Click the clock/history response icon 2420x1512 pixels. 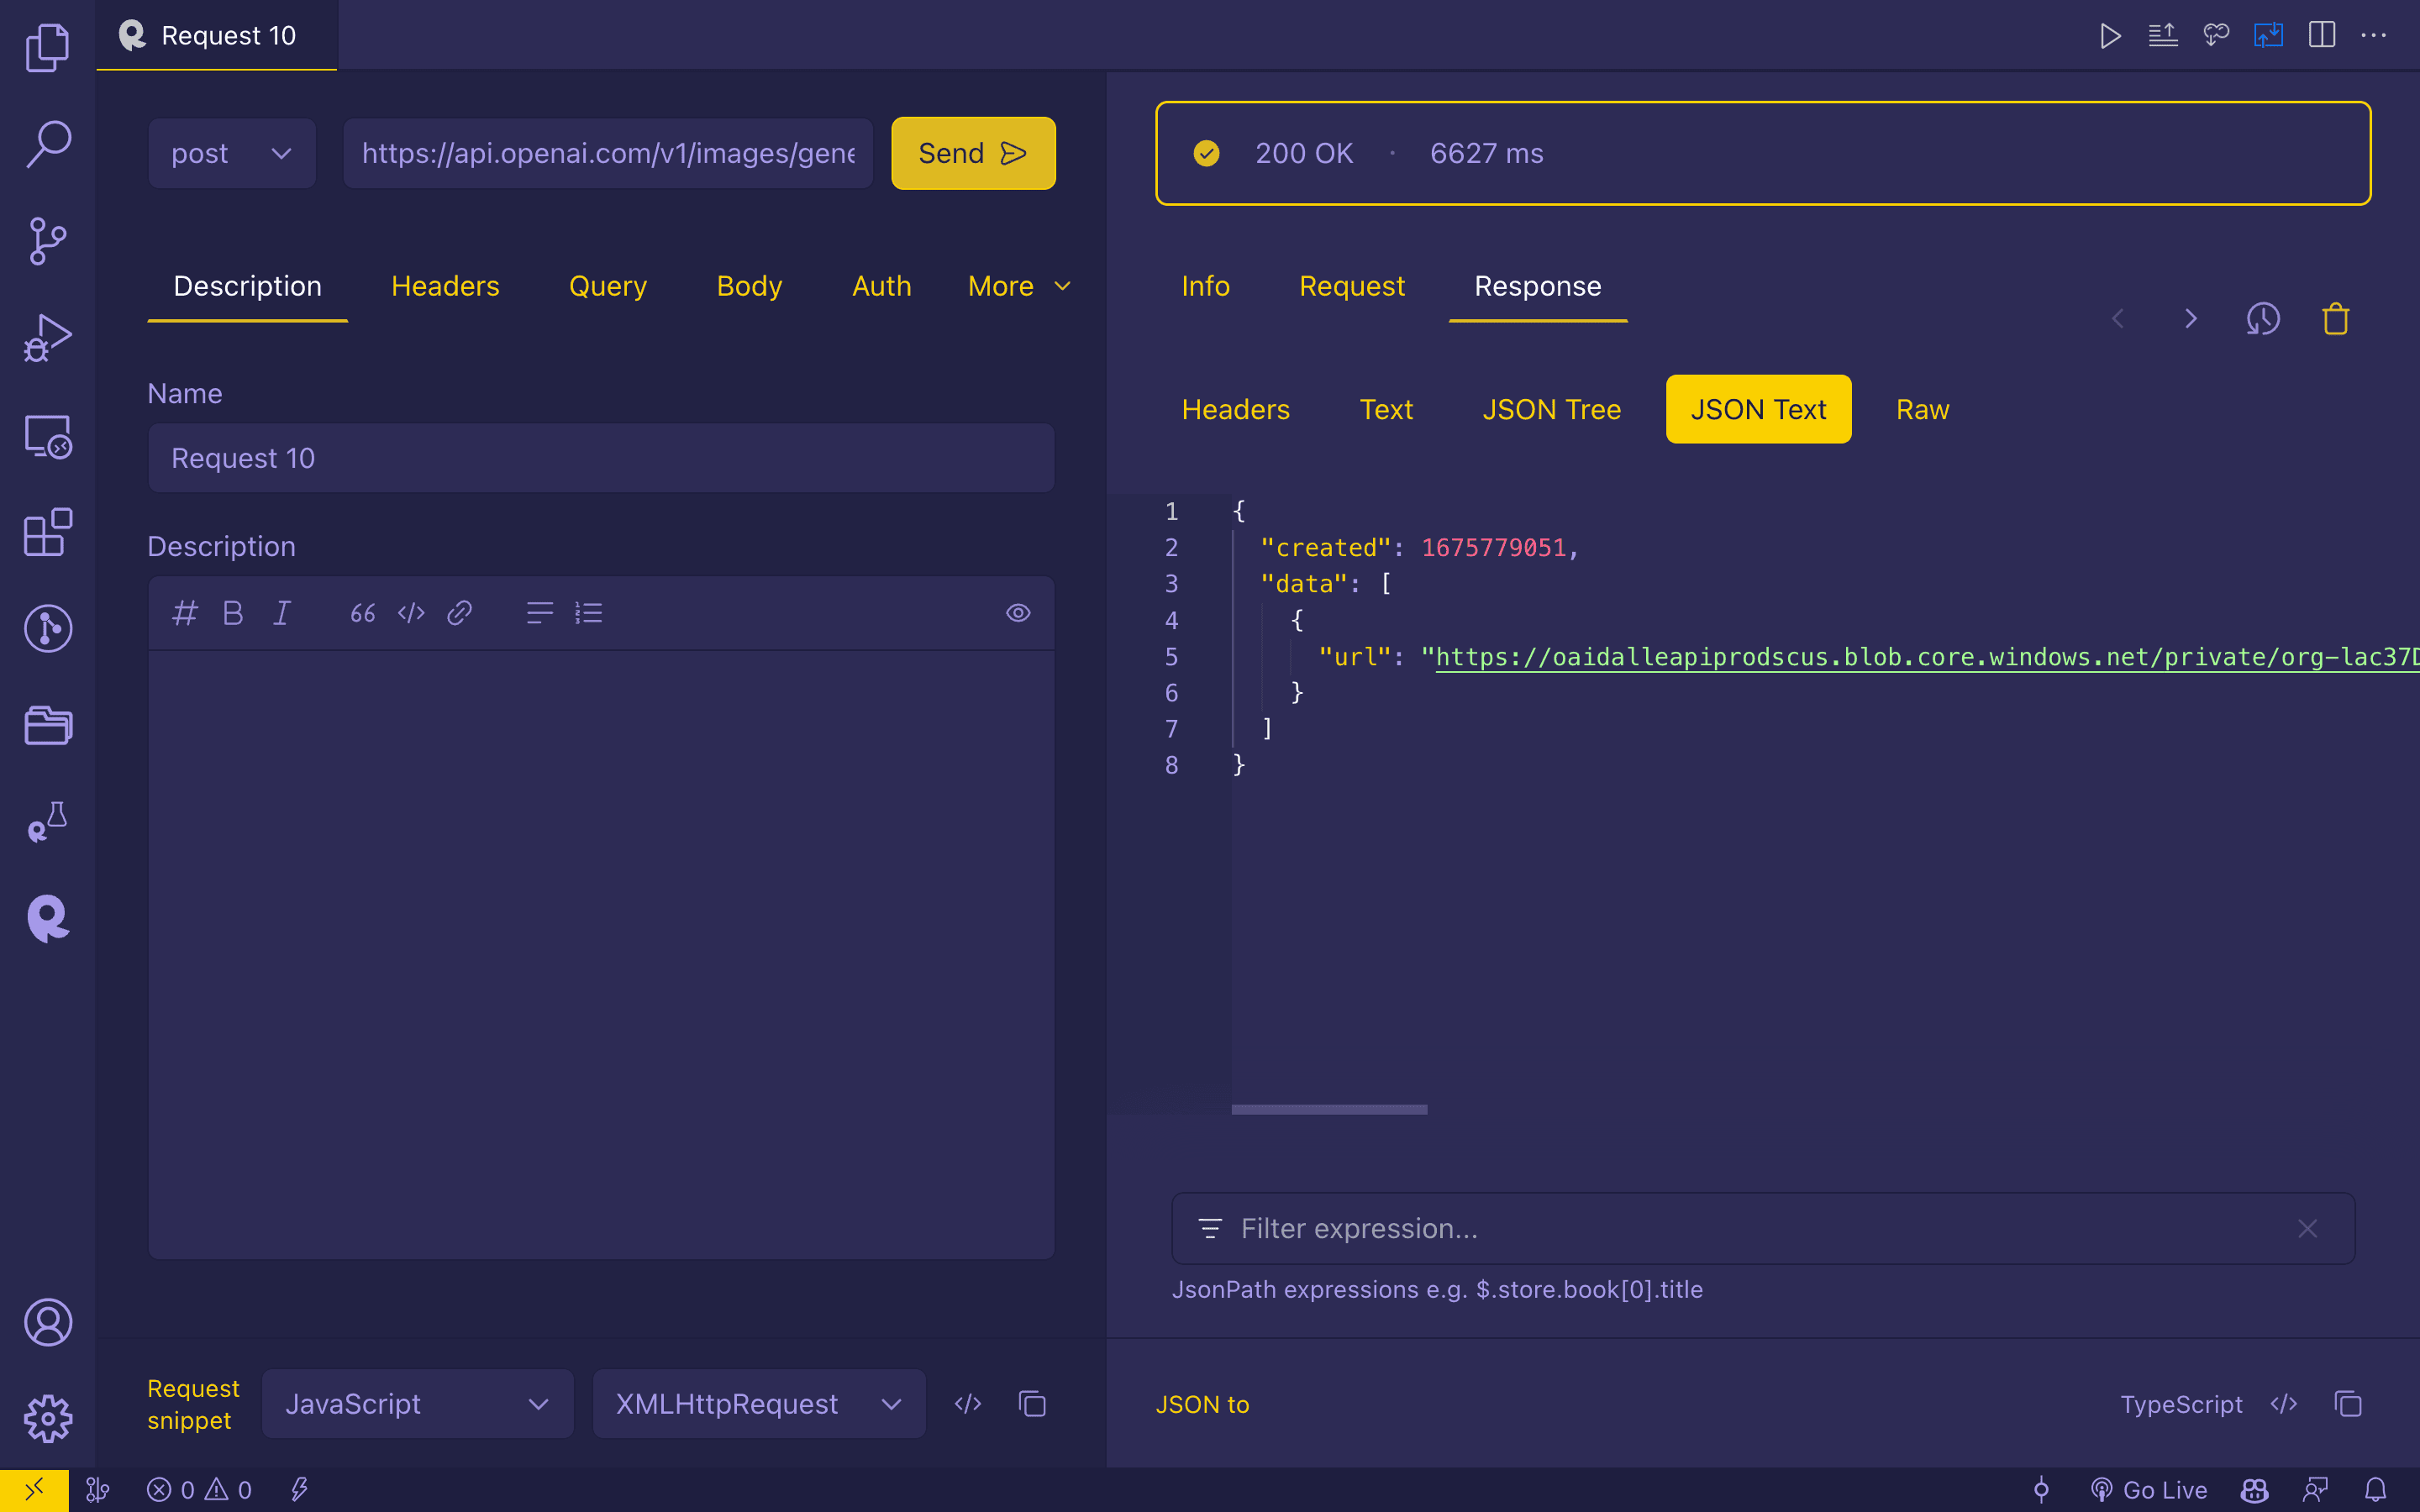click(2263, 318)
